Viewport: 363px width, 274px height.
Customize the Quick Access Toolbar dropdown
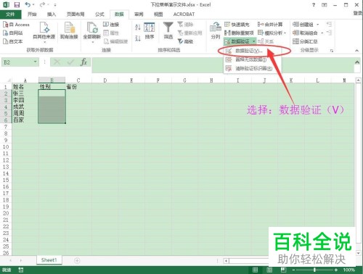pos(55,5)
